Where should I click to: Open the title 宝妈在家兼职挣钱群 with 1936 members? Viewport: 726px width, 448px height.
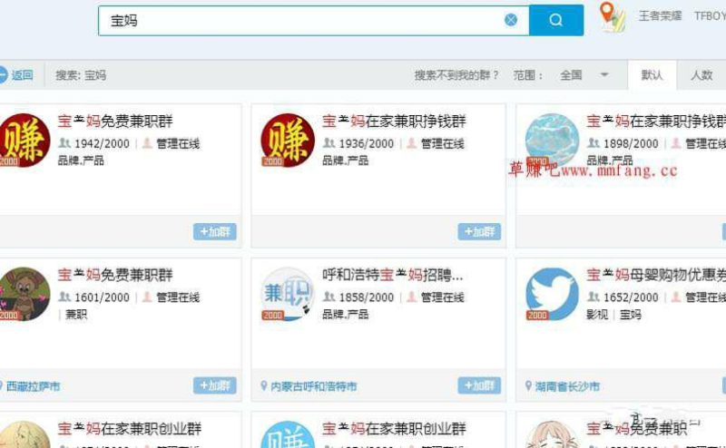point(394,122)
